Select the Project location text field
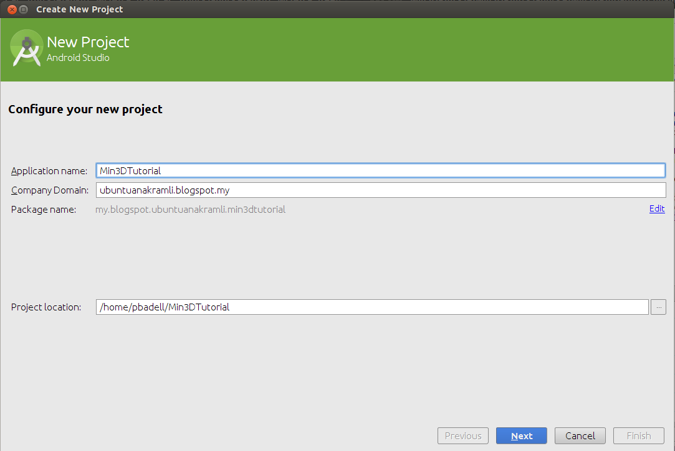The width and height of the screenshot is (675, 451). coord(372,307)
